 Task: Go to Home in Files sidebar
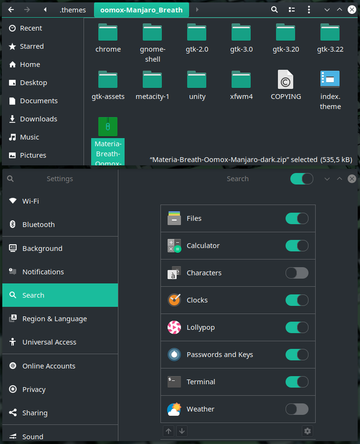[43, 64]
